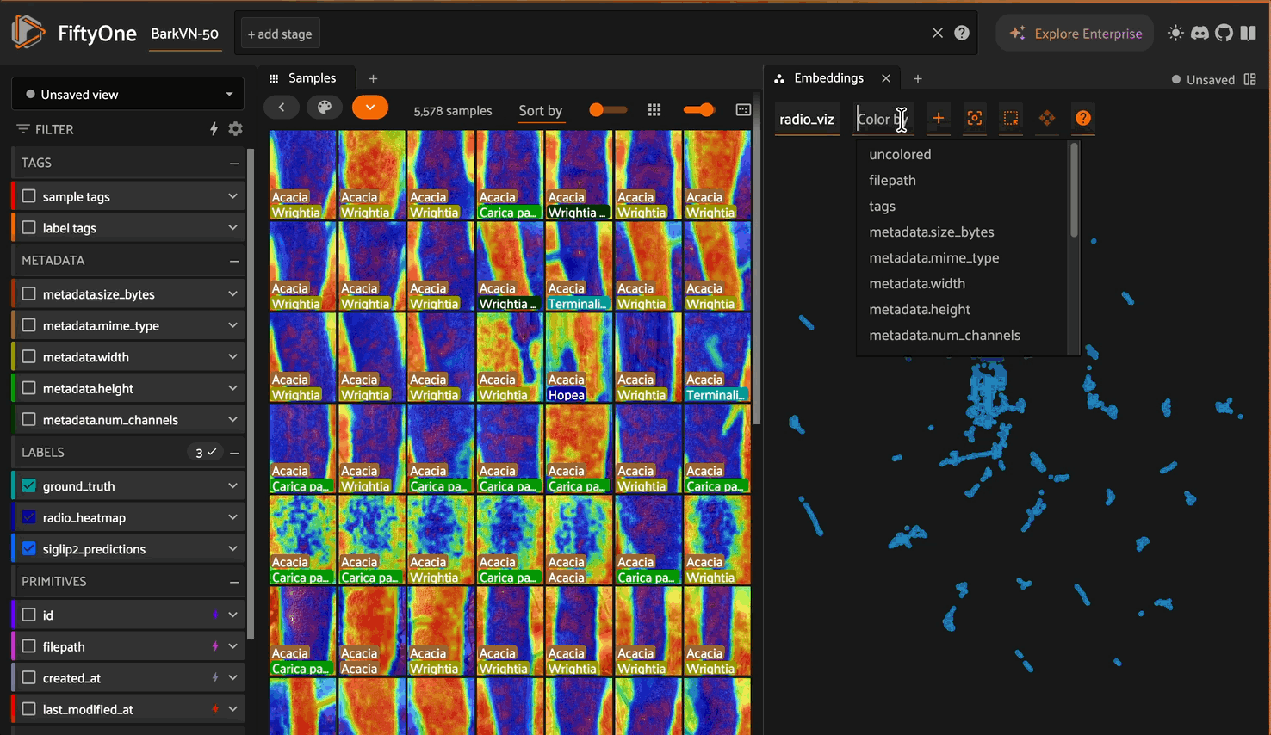Open the GitHub link icon
Viewport: 1271px width, 735px height.
[1224, 34]
